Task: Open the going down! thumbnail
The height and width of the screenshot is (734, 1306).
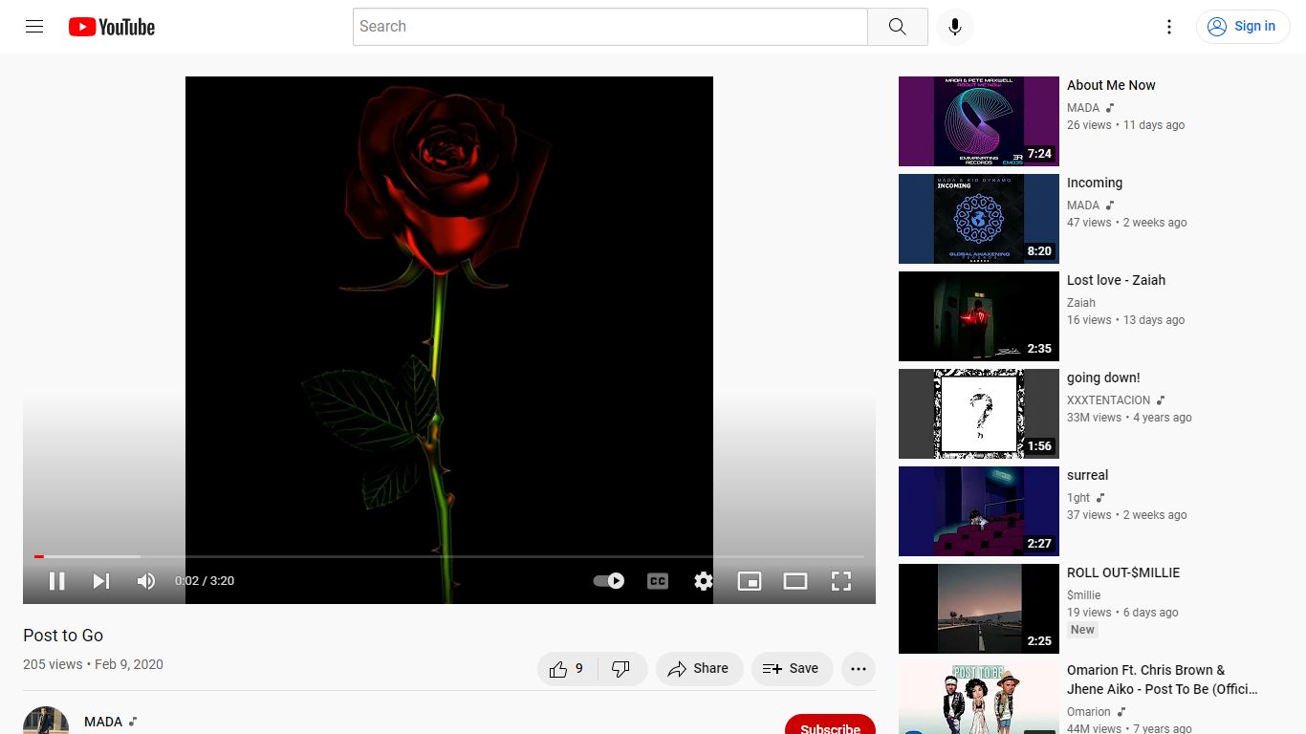Action: point(979,414)
